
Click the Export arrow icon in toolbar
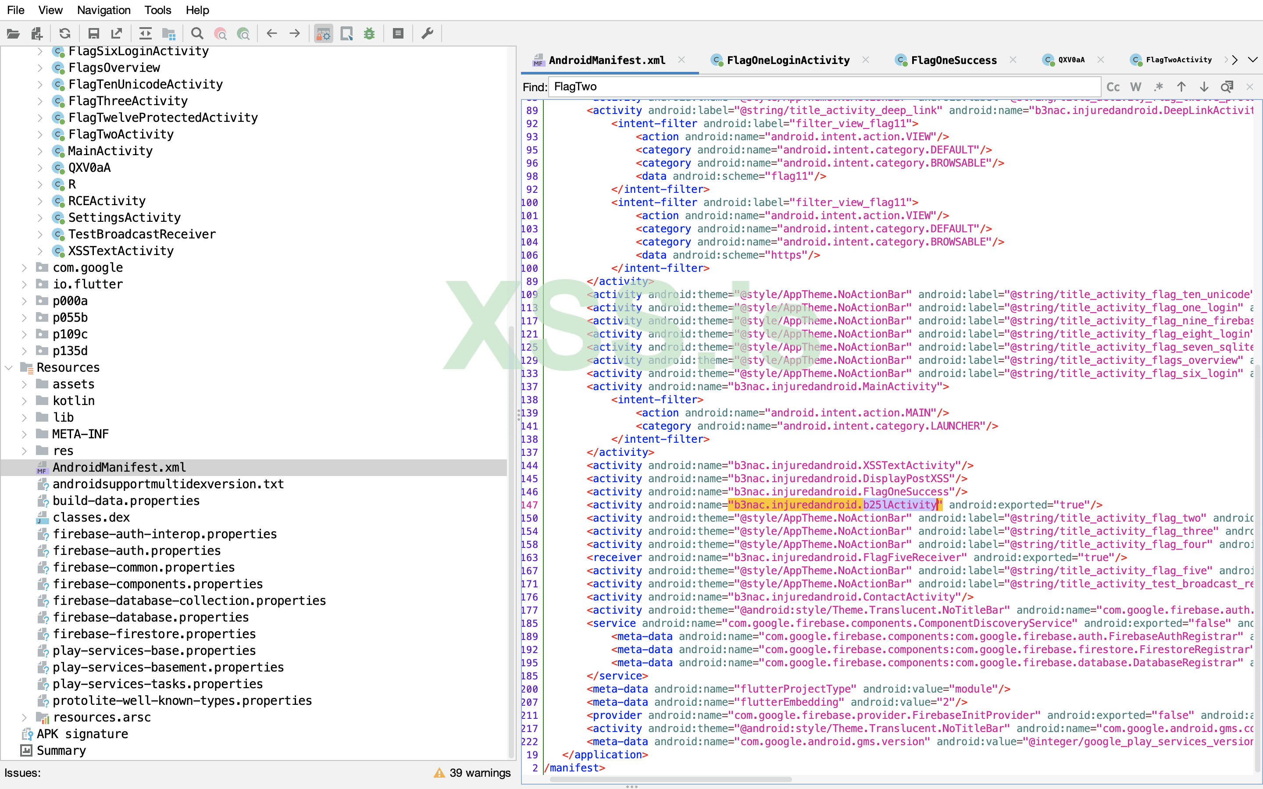[x=116, y=34]
